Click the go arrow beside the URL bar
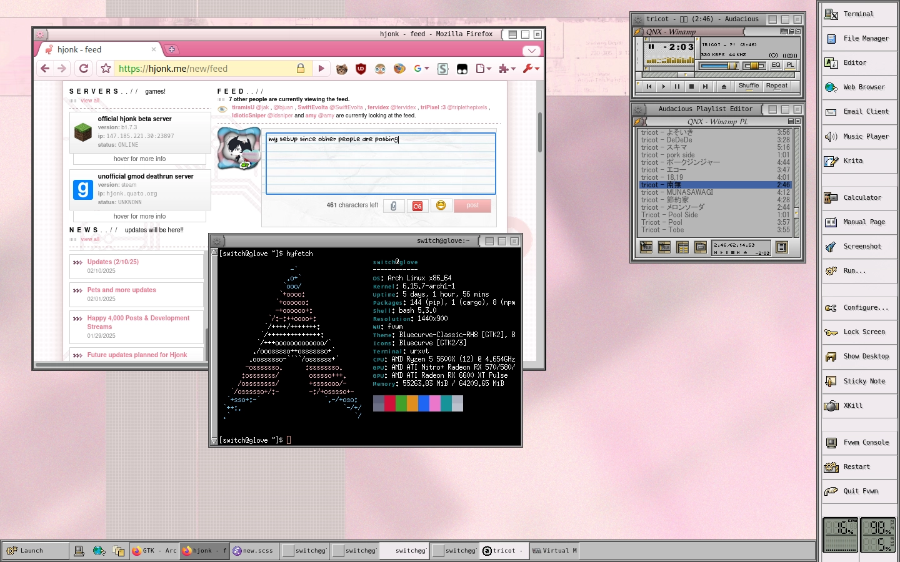The image size is (900, 562). (321, 69)
